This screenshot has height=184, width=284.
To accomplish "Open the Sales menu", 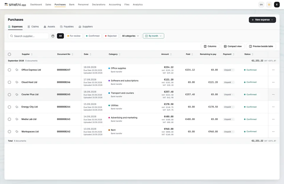I will tap(48, 4).
